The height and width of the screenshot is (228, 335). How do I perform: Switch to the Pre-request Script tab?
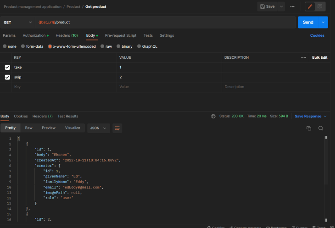[x=120, y=35]
